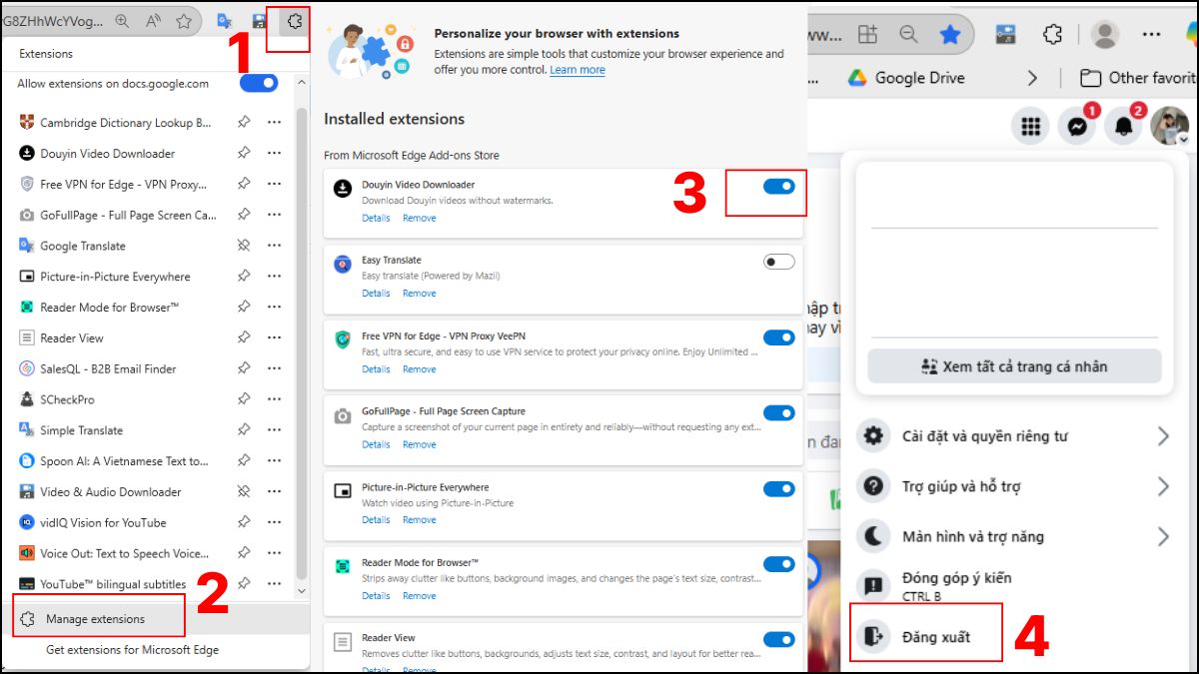Click the Read aloud icon in left address bar

[x=153, y=20]
